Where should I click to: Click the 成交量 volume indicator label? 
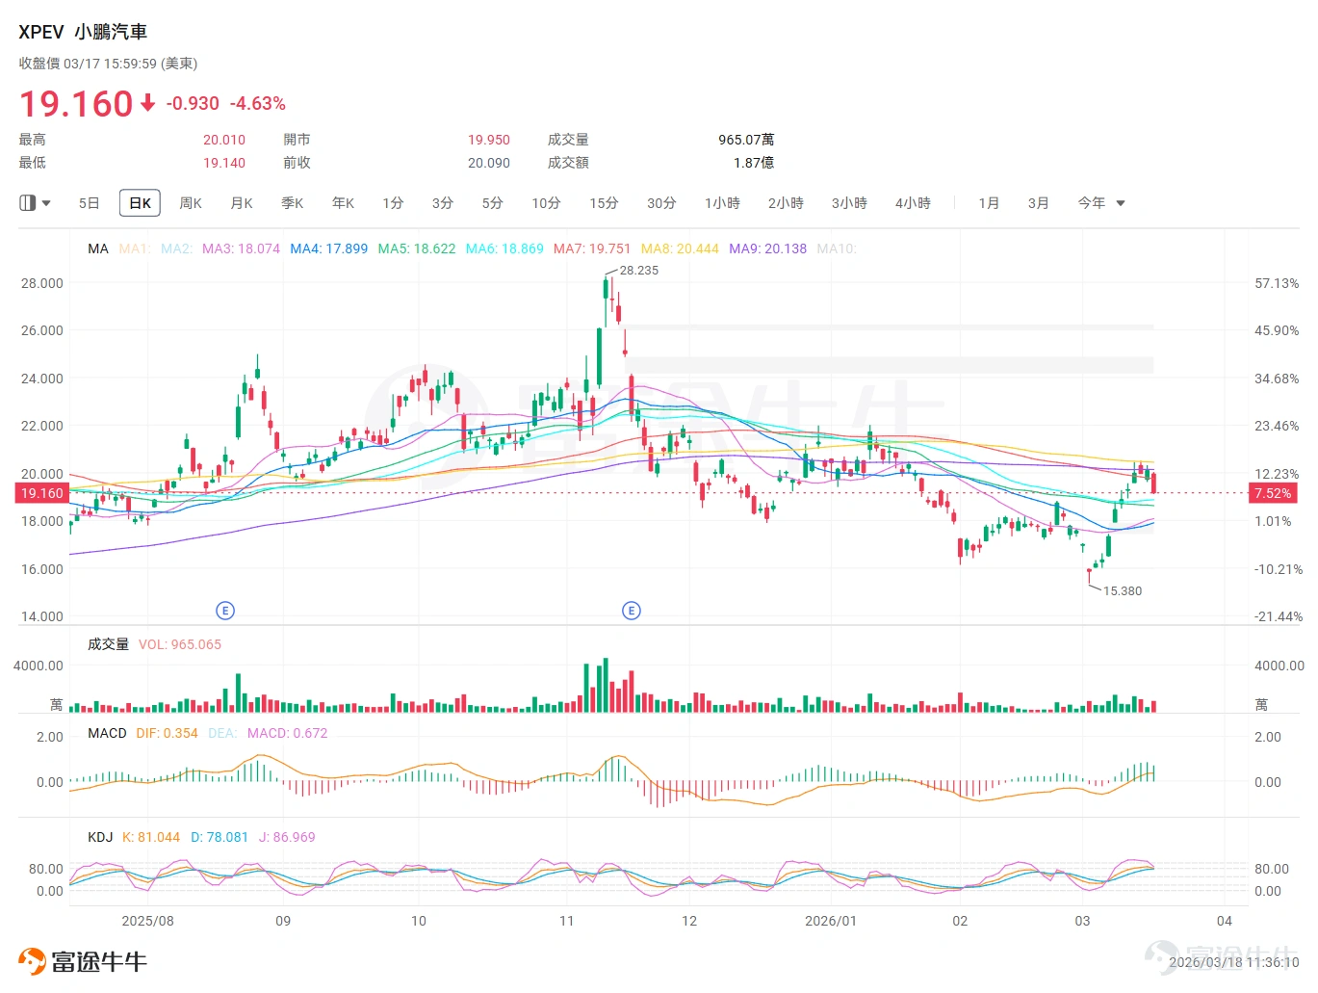[108, 644]
